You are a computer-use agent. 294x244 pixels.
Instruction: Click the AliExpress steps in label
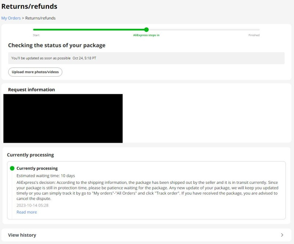click(146, 35)
